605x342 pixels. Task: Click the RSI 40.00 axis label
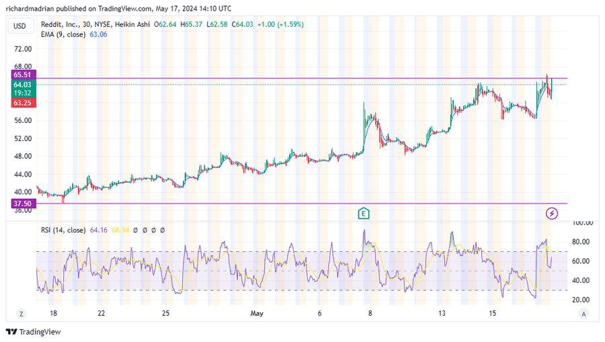click(x=580, y=281)
